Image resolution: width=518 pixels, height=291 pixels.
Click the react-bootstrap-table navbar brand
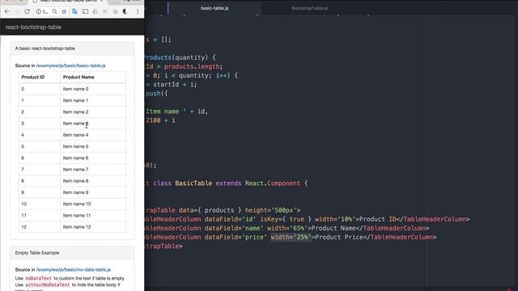coord(33,27)
